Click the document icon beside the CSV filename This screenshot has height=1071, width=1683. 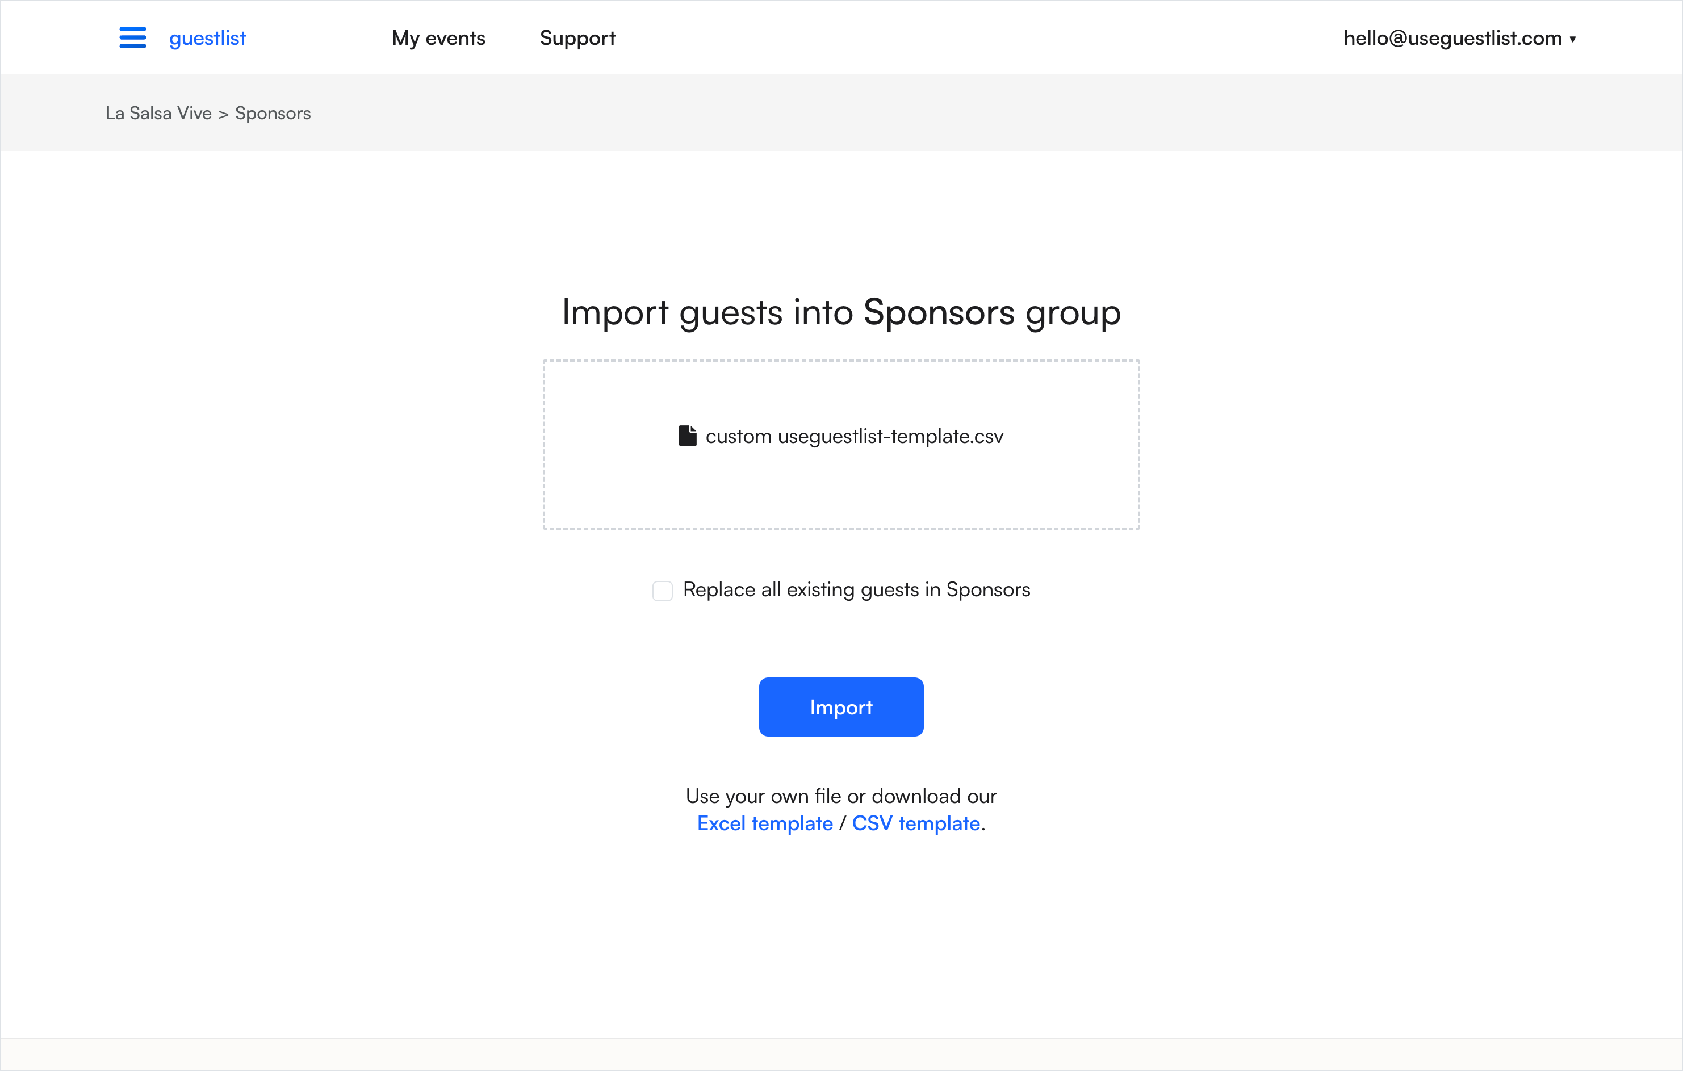coord(688,435)
